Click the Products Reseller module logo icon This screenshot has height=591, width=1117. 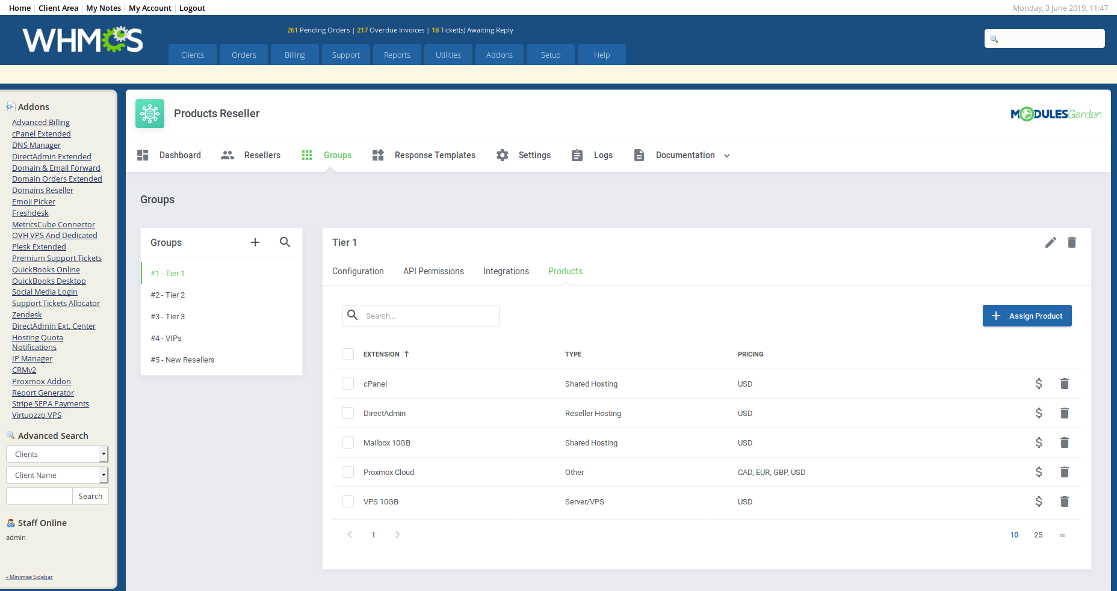click(x=150, y=114)
